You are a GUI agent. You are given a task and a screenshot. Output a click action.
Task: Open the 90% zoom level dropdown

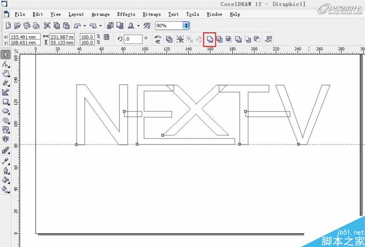[x=186, y=26]
